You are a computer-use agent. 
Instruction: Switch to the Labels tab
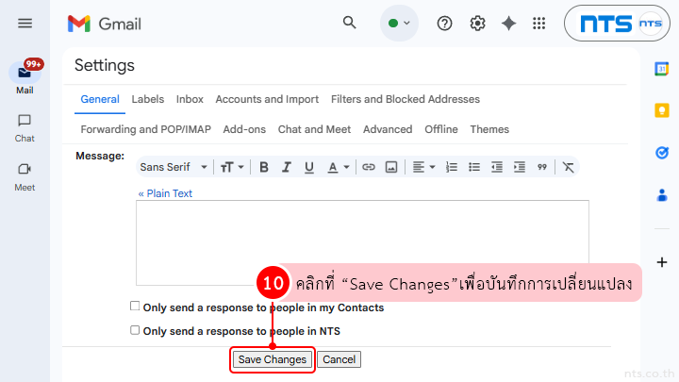coord(148,99)
